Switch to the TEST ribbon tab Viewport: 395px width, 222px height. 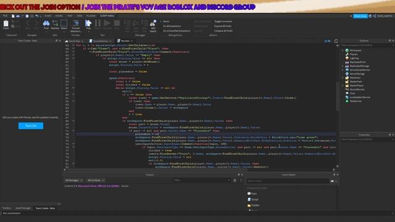[x=70, y=16]
